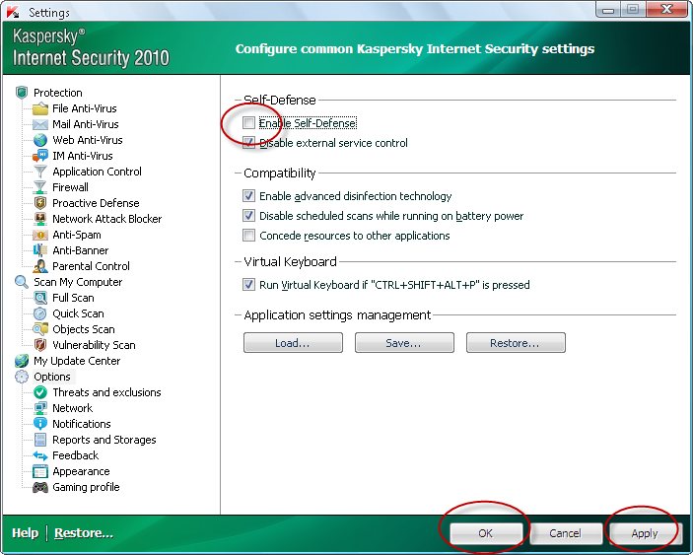Click the Anti-Banner icon
693x555 pixels.
40,250
